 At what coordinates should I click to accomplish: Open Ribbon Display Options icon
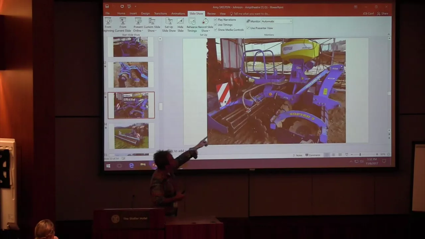coord(356,7)
